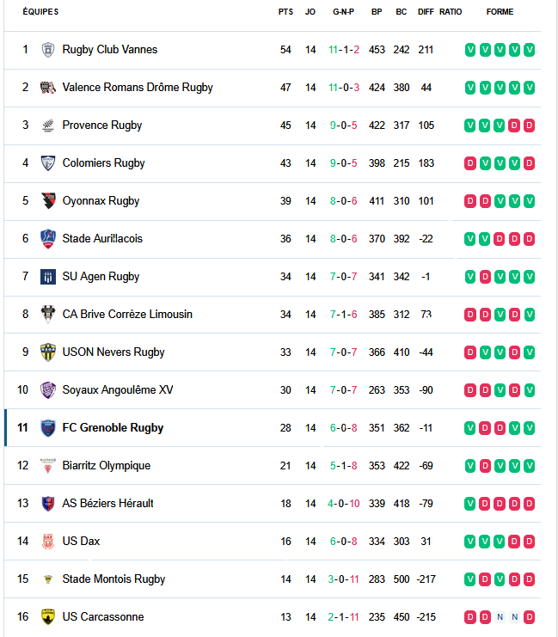Click the DIFF column header
This screenshot has height=637, width=558.
[x=426, y=12]
